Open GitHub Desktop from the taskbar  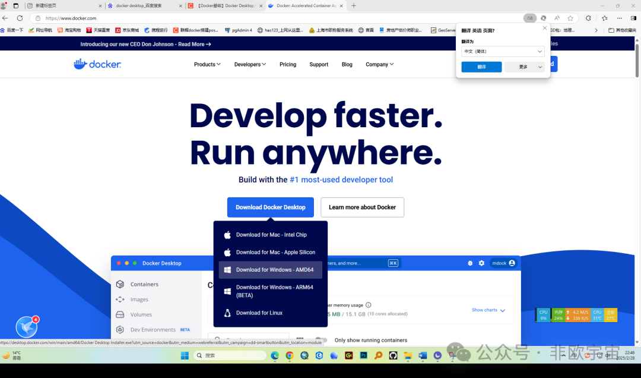click(393, 355)
